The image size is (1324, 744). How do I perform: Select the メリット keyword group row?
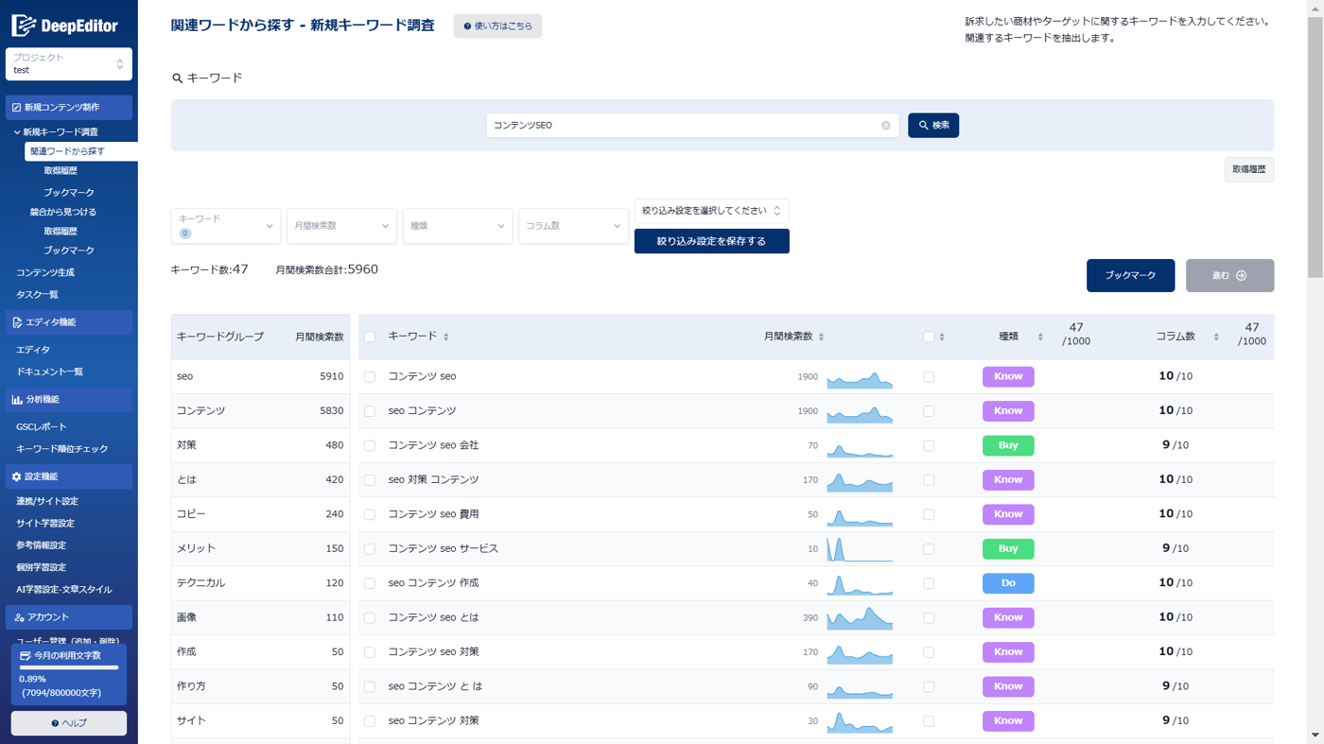pyautogui.click(x=260, y=548)
